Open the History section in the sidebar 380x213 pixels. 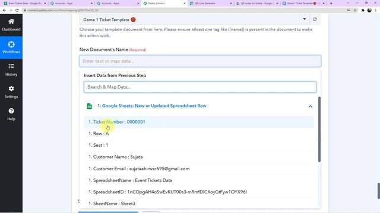[x=11, y=70]
